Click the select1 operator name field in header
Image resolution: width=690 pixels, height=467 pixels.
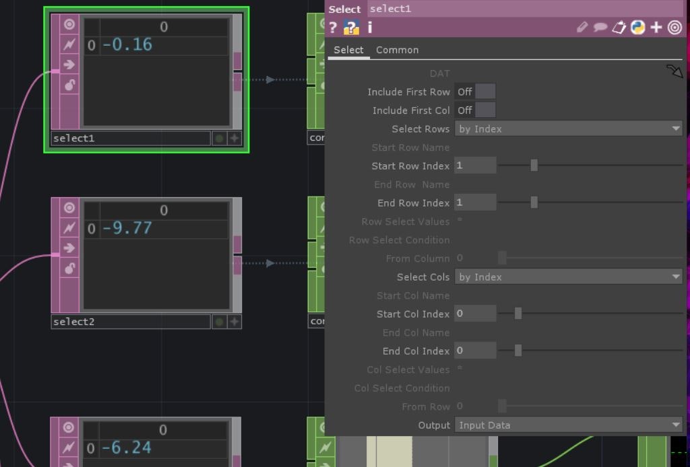click(x=526, y=9)
